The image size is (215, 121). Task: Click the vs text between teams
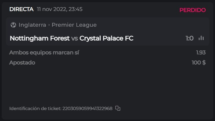click(x=75, y=38)
